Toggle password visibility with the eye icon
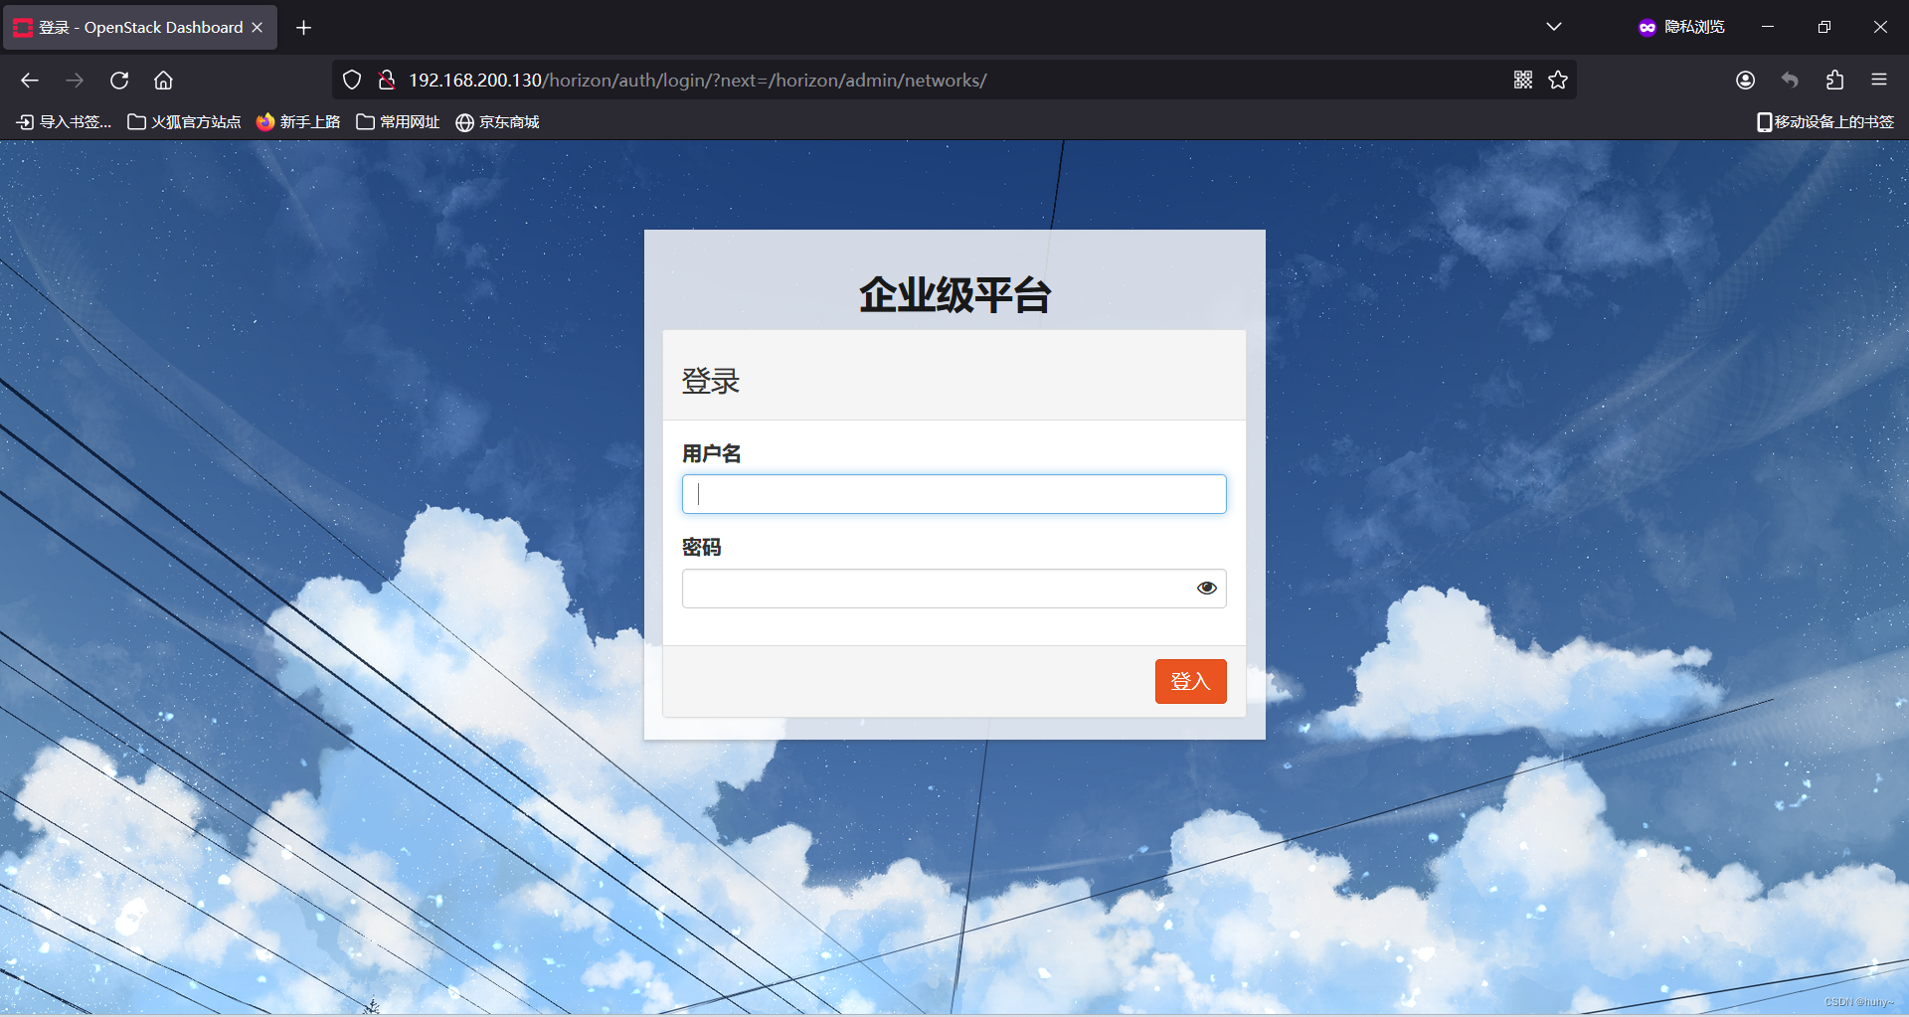The image size is (1909, 1017). click(1206, 588)
